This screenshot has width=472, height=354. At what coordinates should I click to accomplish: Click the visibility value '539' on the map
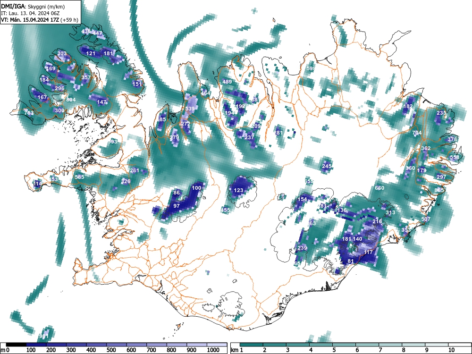190,109
